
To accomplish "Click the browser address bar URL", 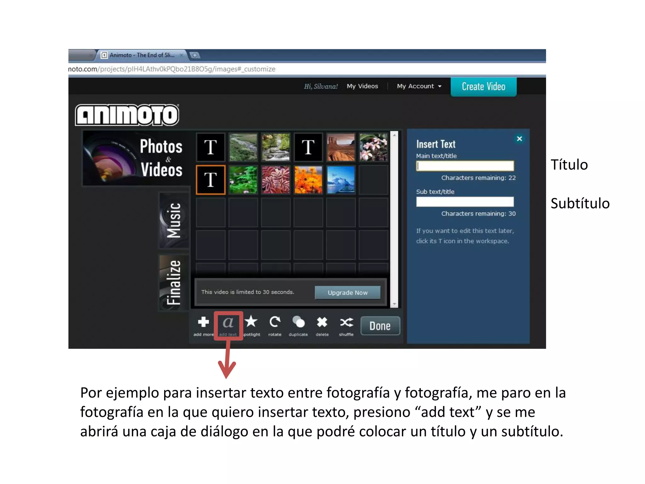I will (172, 69).
